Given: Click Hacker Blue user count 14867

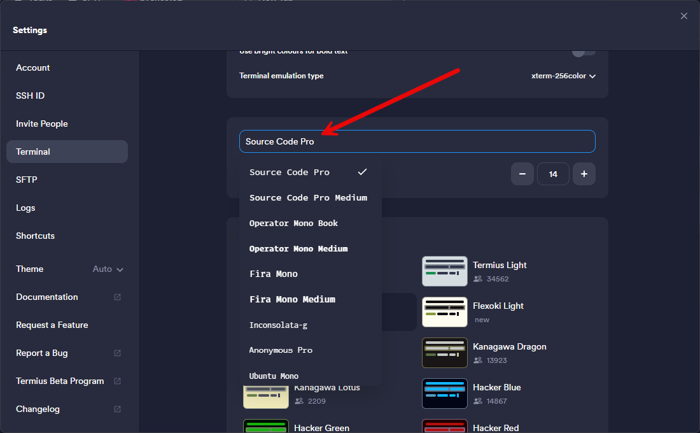Looking at the screenshot, I should [496, 401].
